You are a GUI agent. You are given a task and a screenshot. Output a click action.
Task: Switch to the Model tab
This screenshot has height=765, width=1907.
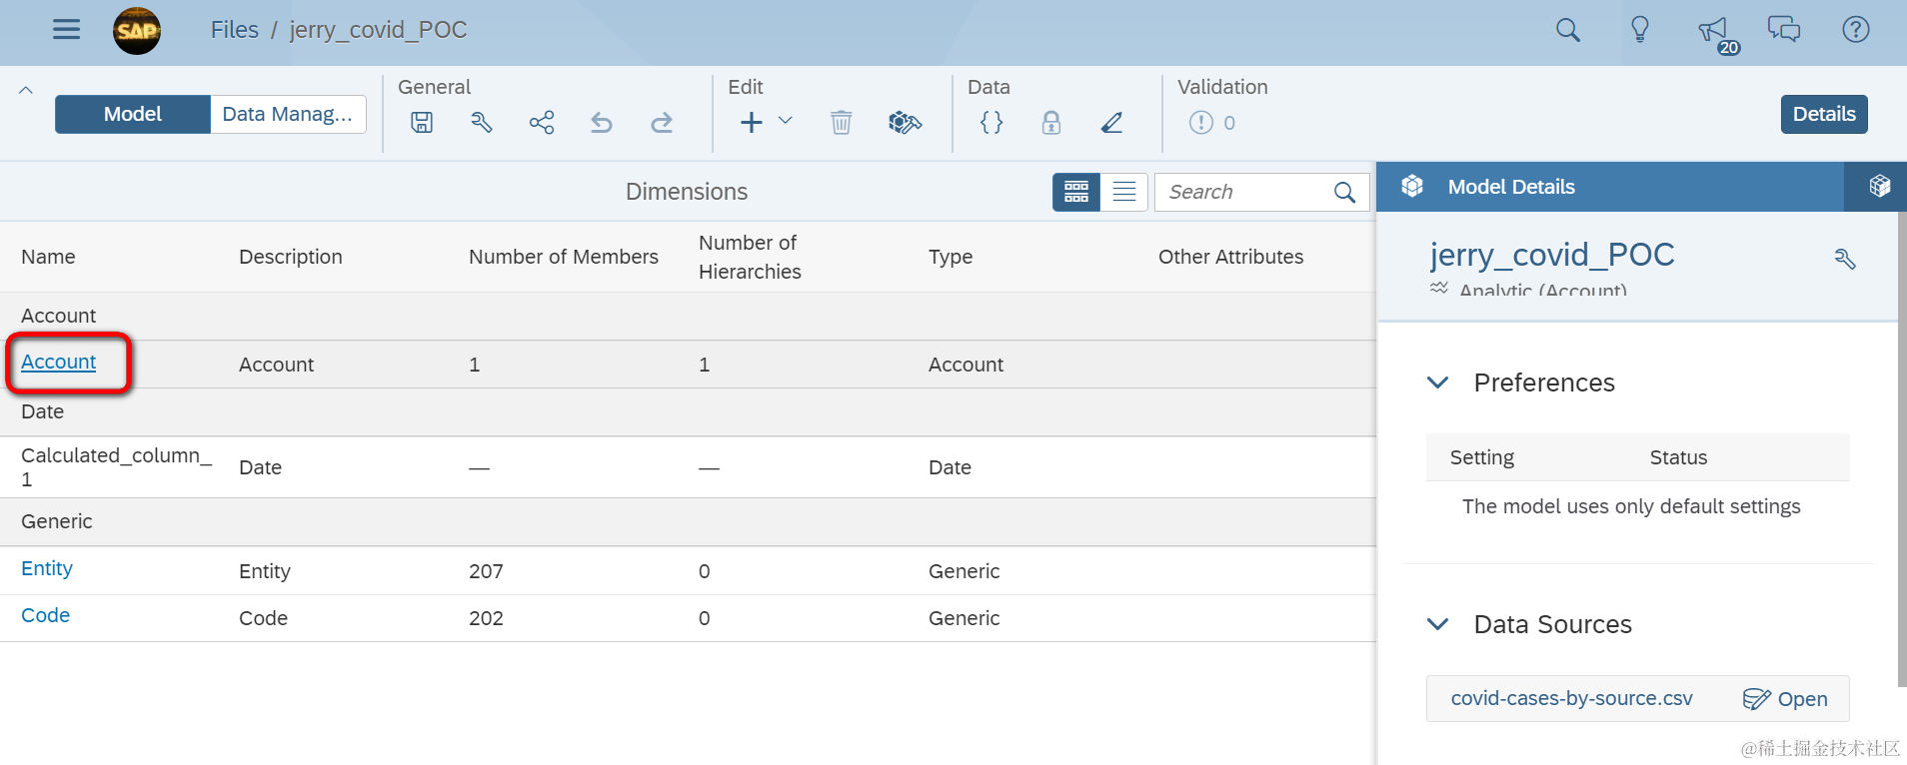click(x=133, y=114)
